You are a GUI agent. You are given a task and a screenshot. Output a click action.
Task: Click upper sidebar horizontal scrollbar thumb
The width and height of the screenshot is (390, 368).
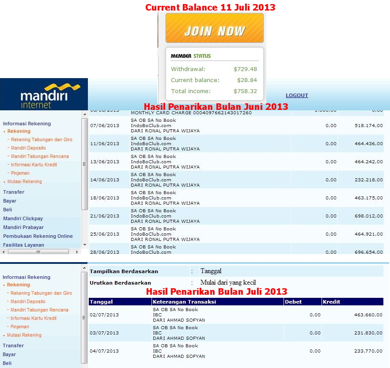38,252
